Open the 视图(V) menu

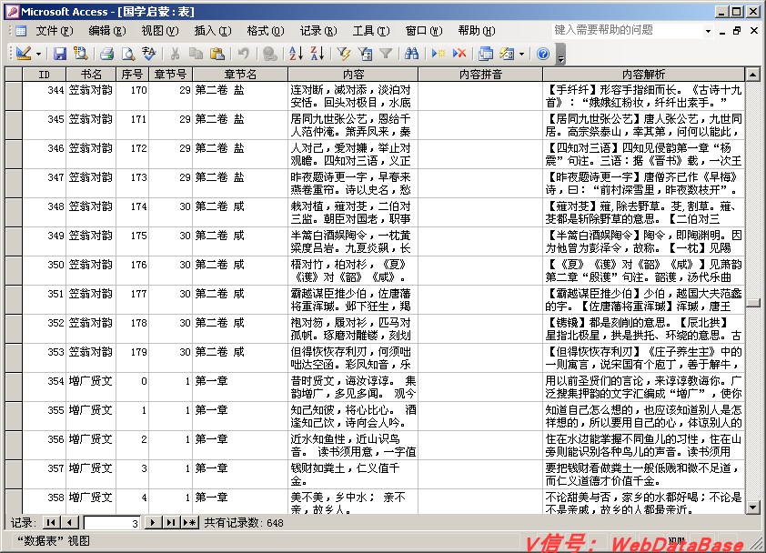pyautogui.click(x=160, y=31)
